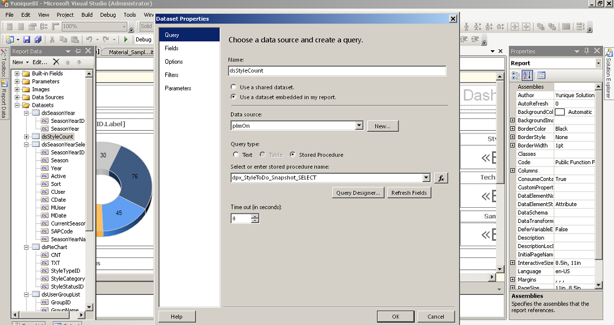Click the Save All icon
This screenshot has height=325, width=614.
(x=37, y=40)
